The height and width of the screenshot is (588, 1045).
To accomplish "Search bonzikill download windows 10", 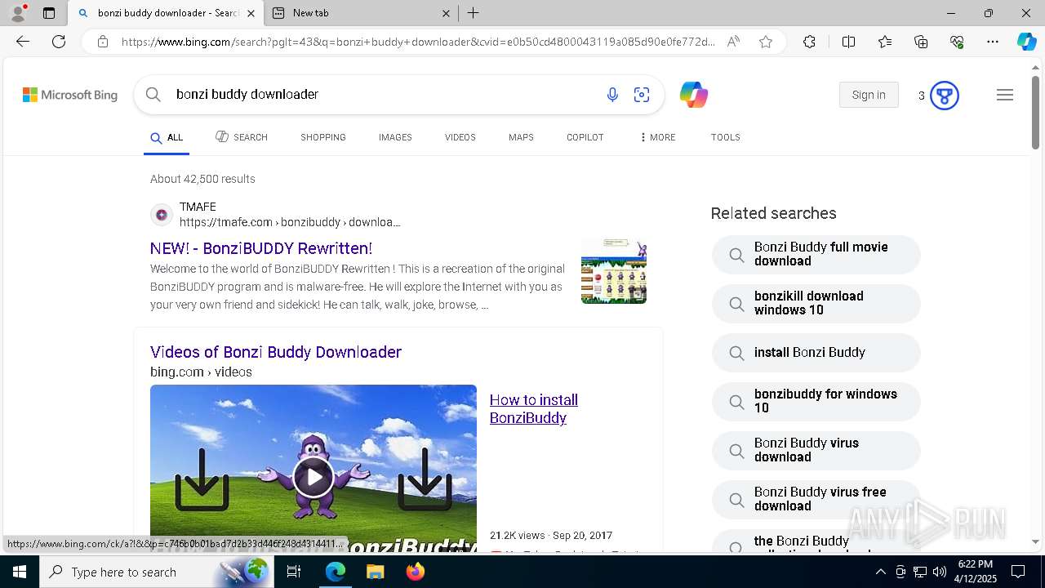I will click(816, 304).
